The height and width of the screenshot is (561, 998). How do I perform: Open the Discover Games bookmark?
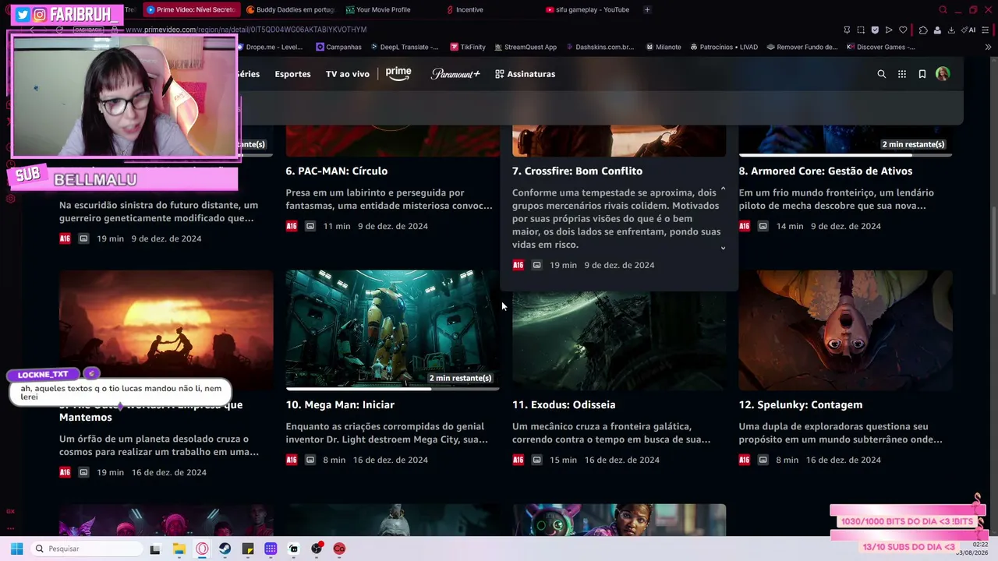click(x=881, y=47)
